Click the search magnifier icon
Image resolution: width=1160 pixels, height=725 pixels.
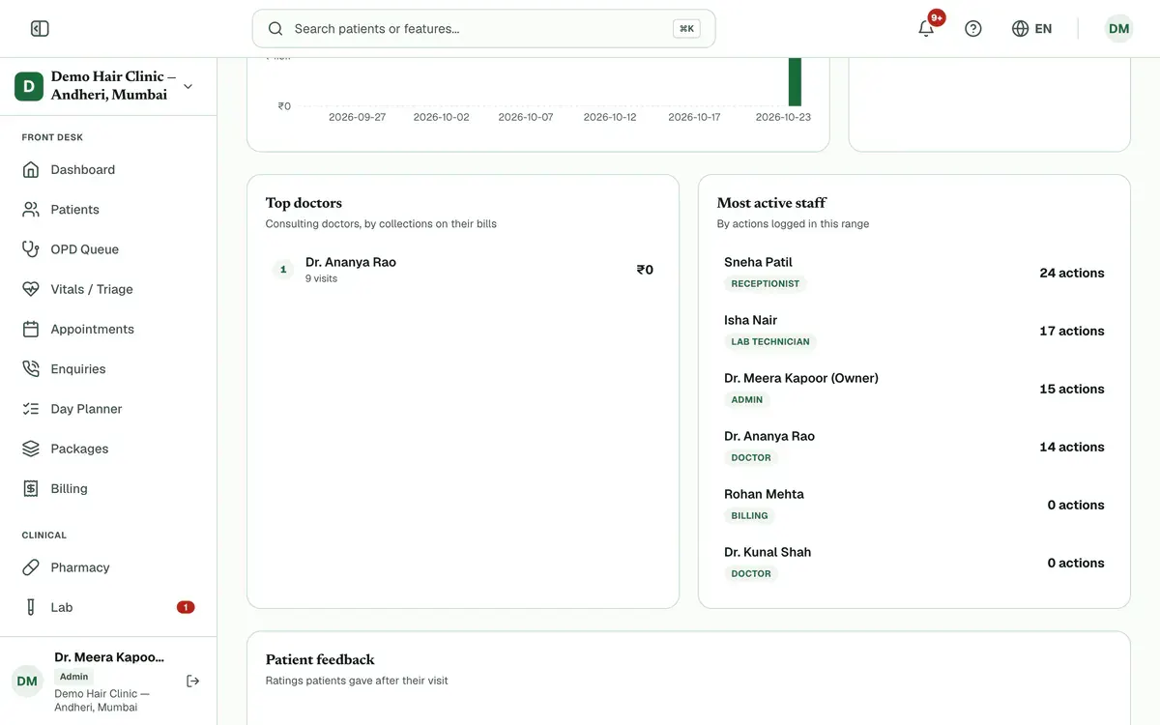click(x=275, y=29)
